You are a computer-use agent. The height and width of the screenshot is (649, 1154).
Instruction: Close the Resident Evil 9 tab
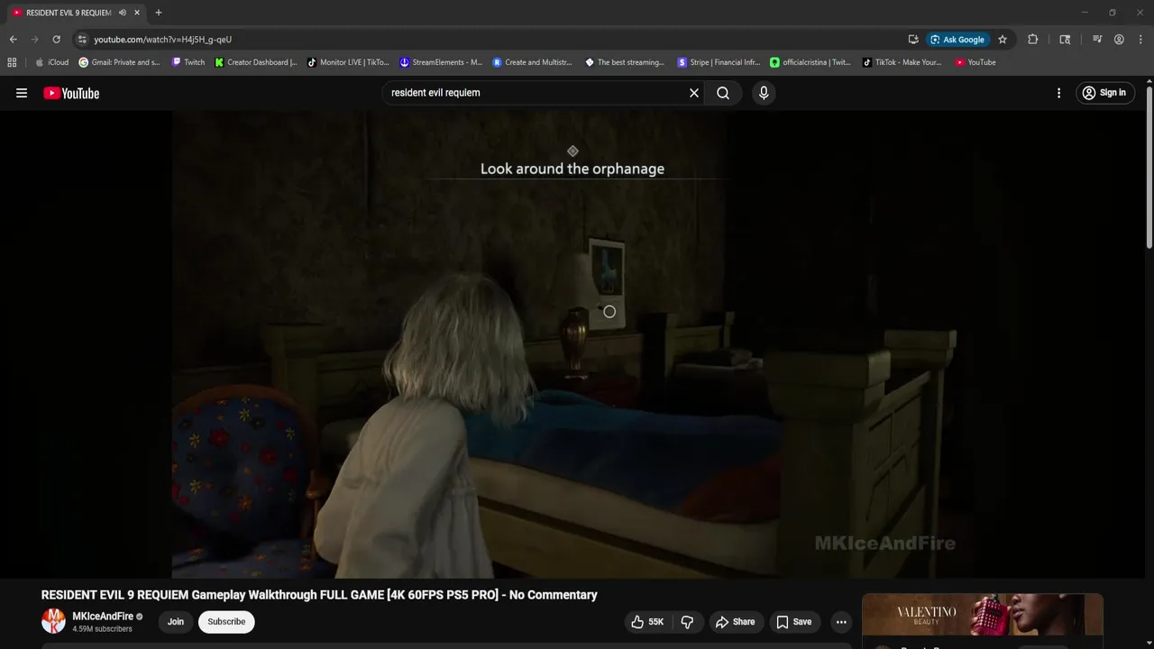(137, 13)
